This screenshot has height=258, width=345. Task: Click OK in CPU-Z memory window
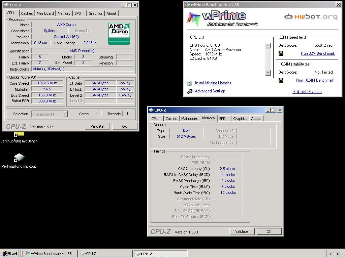[269, 231]
